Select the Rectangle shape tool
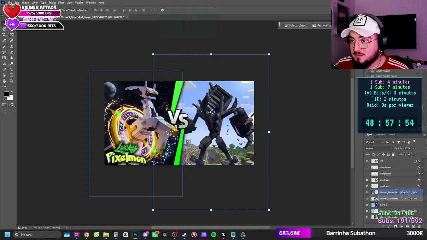427x240 pixels. 12,75
